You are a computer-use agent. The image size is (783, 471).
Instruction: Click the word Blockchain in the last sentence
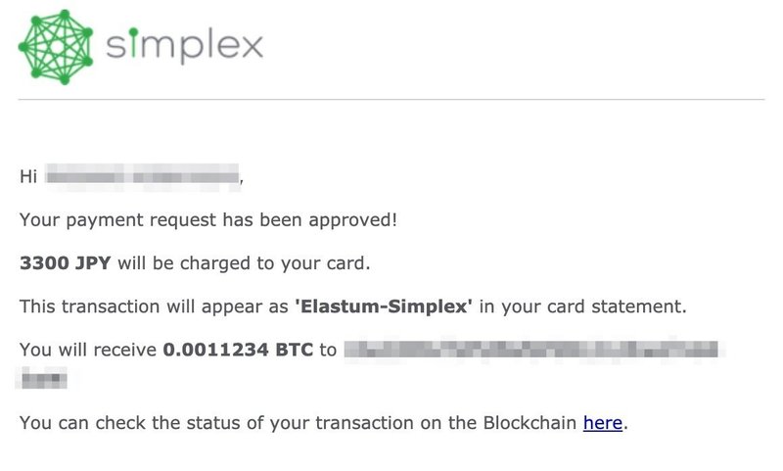click(x=530, y=423)
